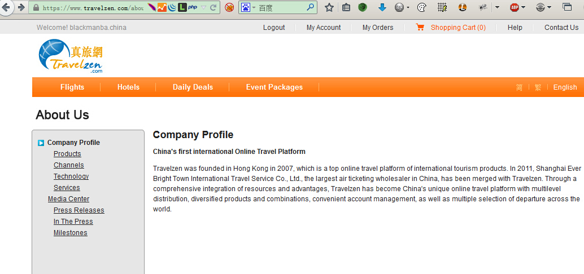Open the Press Releases sidebar link
The height and width of the screenshot is (274, 584).
pyautogui.click(x=79, y=210)
